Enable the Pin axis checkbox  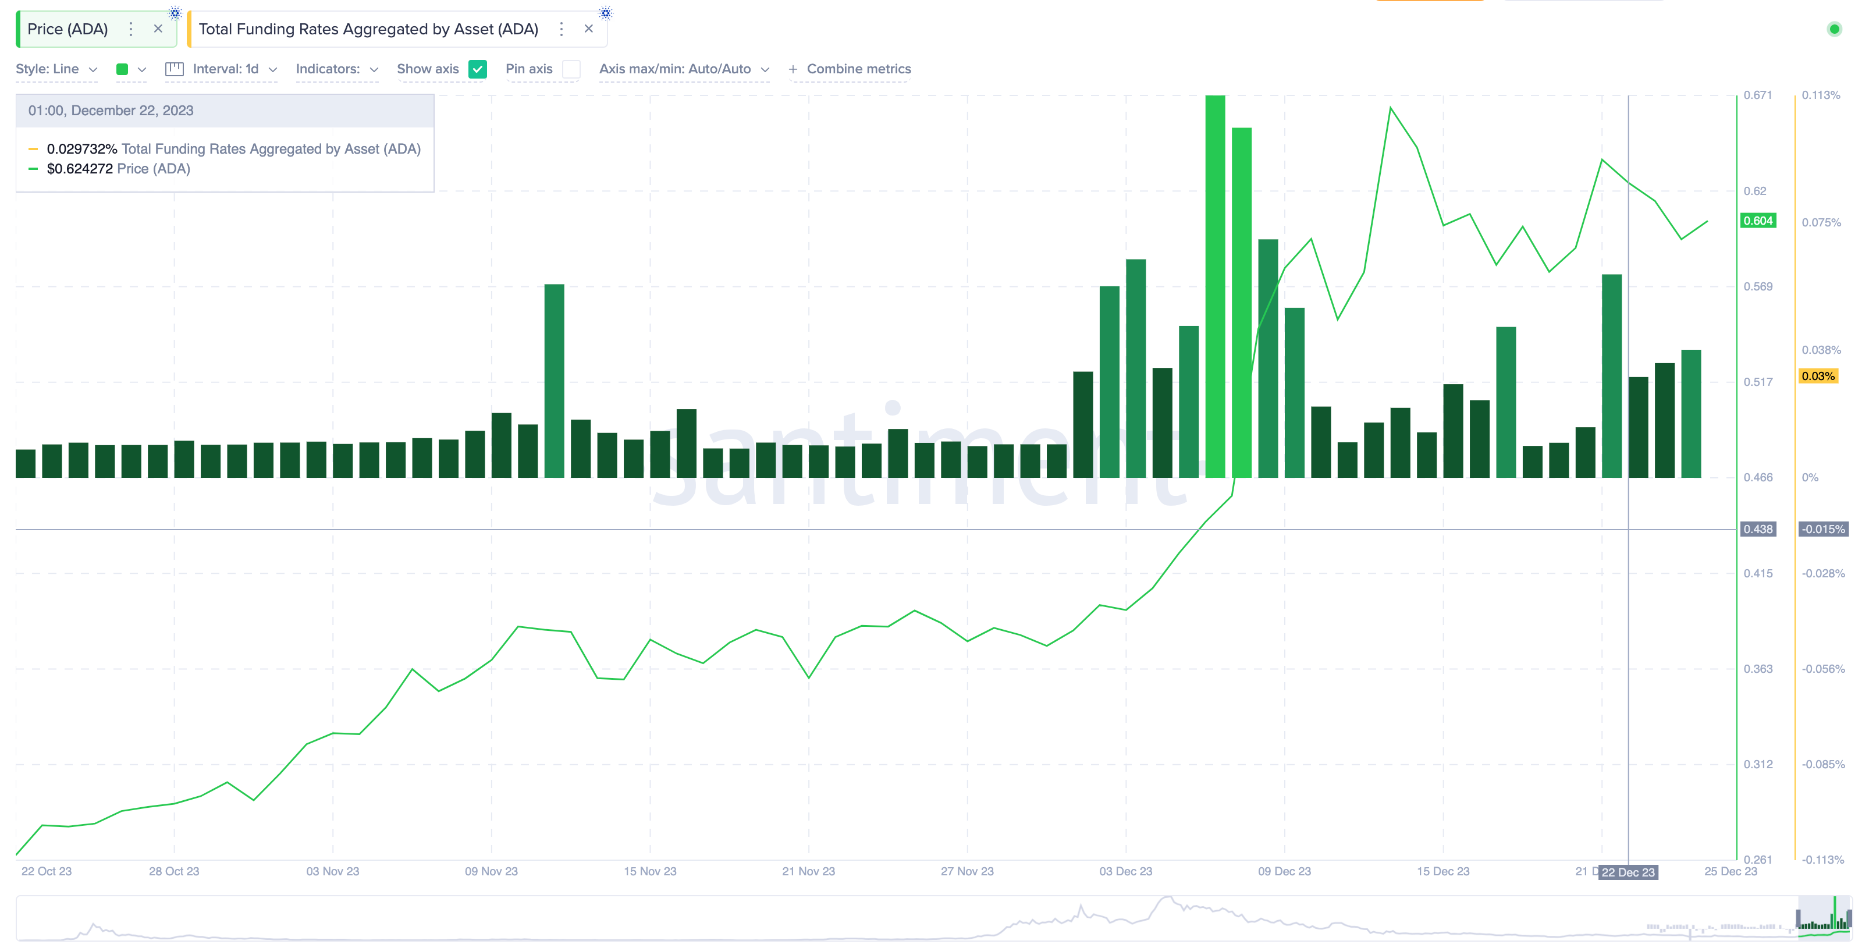point(571,69)
